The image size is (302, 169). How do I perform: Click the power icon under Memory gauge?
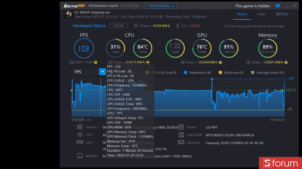(x=248, y=62)
